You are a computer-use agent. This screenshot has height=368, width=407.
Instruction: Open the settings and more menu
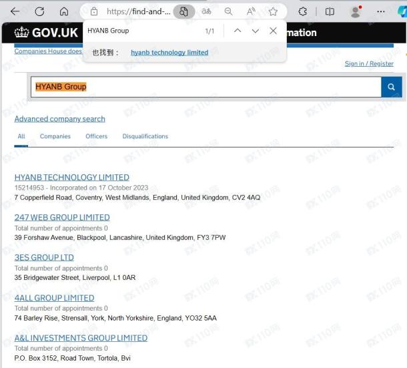coord(381,11)
